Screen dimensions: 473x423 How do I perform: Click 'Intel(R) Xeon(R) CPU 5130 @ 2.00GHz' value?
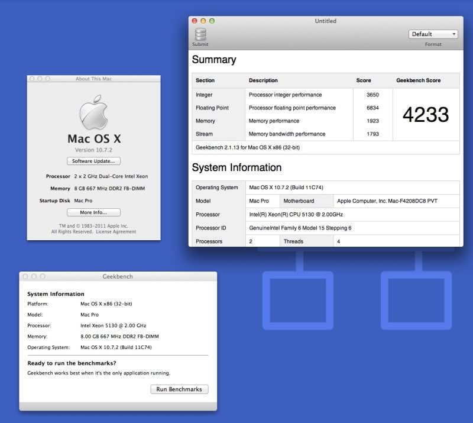pyautogui.click(x=296, y=214)
